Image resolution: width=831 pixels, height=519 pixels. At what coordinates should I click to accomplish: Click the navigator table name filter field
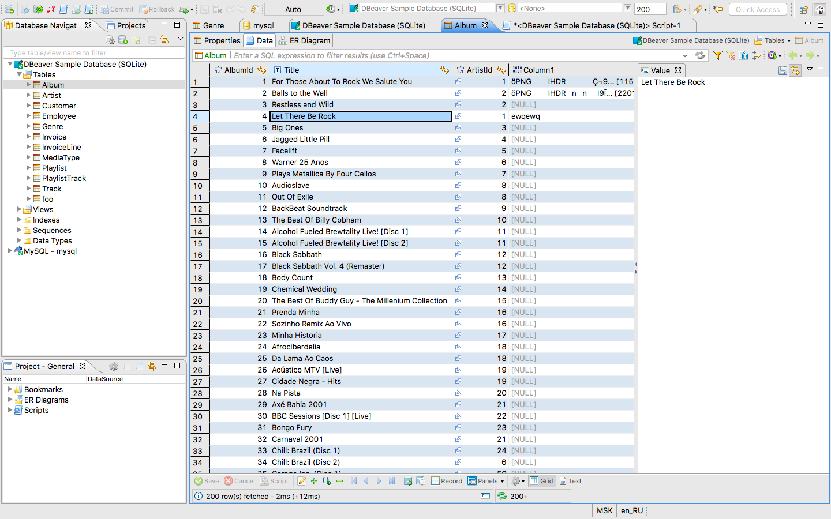tap(94, 52)
